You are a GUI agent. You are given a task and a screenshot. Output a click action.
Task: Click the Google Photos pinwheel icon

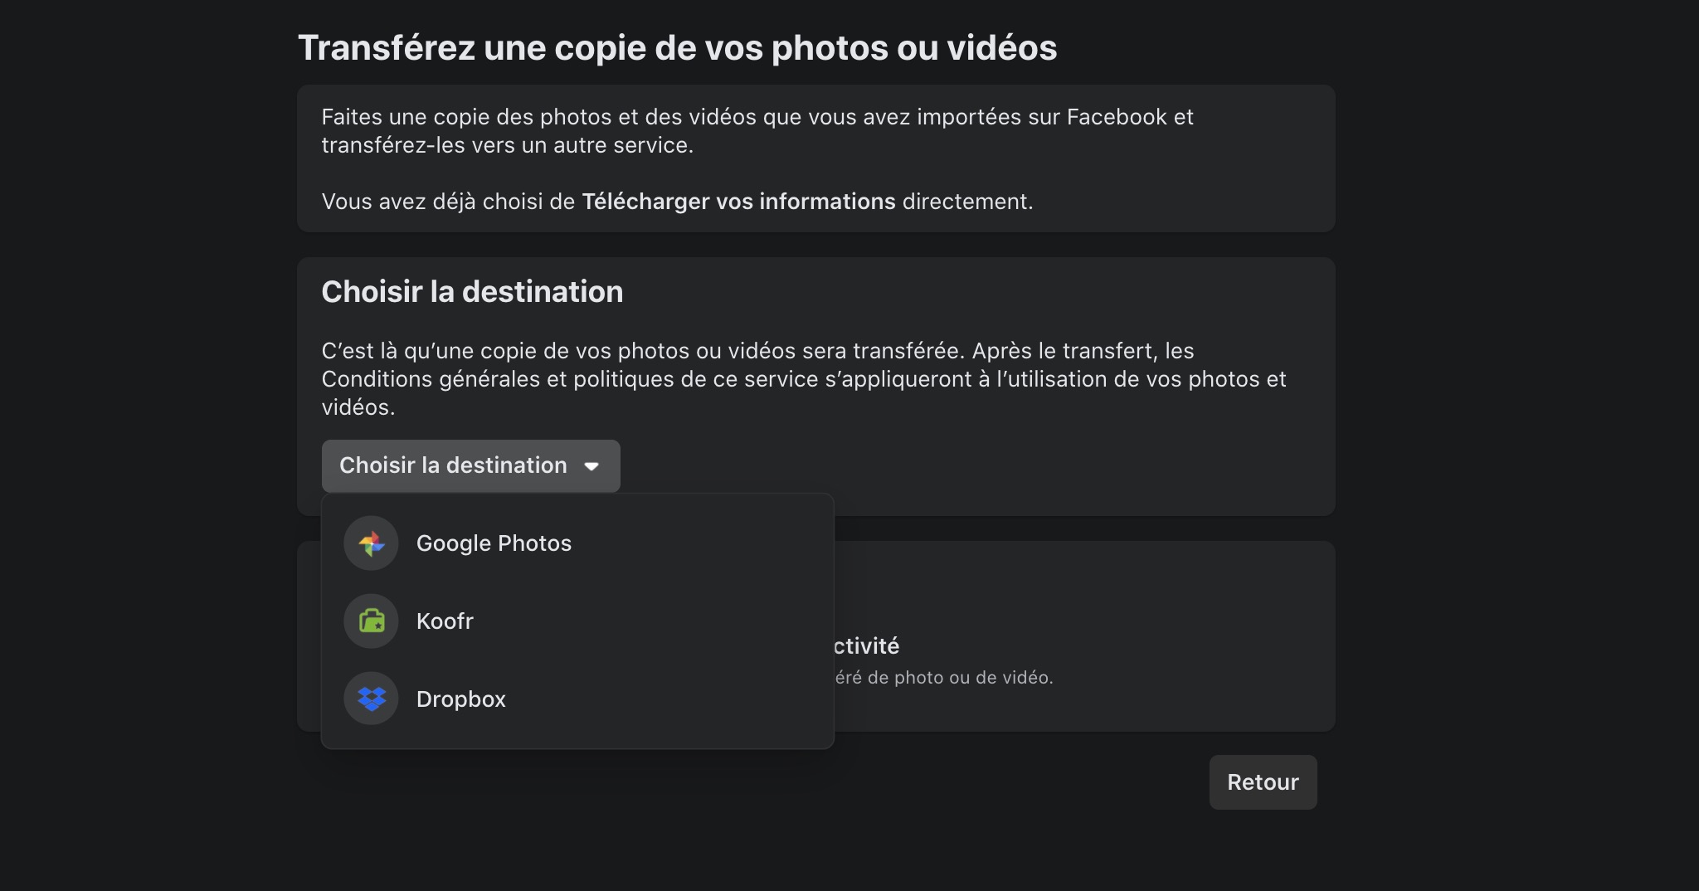coord(371,543)
